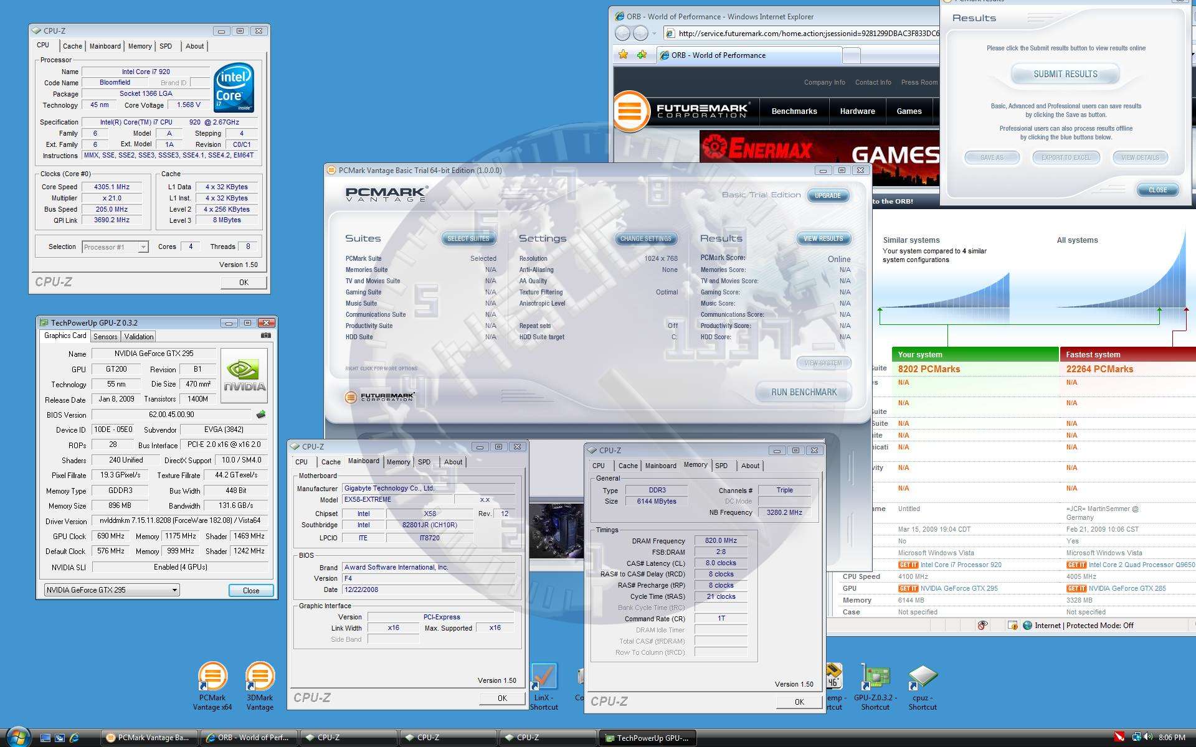Click OK in CPU-Z Mainboard window

[x=502, y=698]
